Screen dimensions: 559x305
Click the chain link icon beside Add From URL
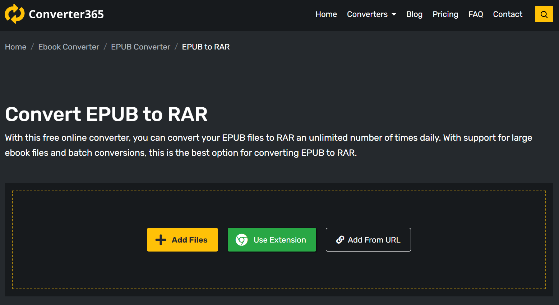click(340, 240)
